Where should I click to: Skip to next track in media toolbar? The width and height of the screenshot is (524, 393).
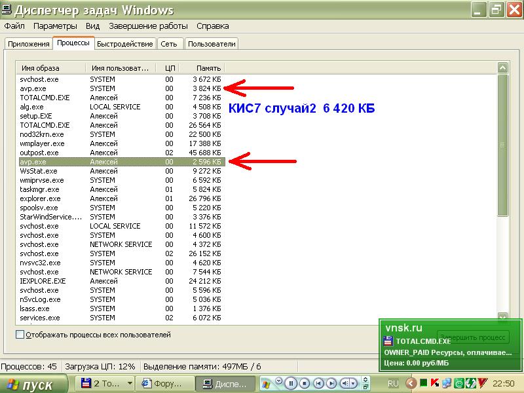[332, 383]
